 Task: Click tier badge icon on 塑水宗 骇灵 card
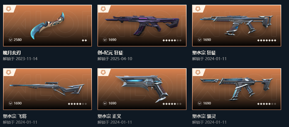(198, 72)
